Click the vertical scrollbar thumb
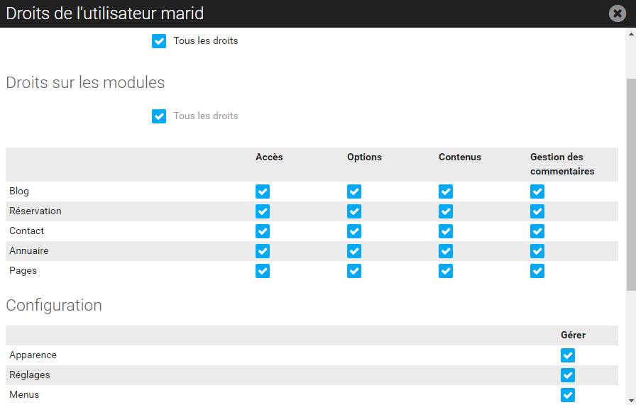636x405 pixels. click(x=631, y=184)
